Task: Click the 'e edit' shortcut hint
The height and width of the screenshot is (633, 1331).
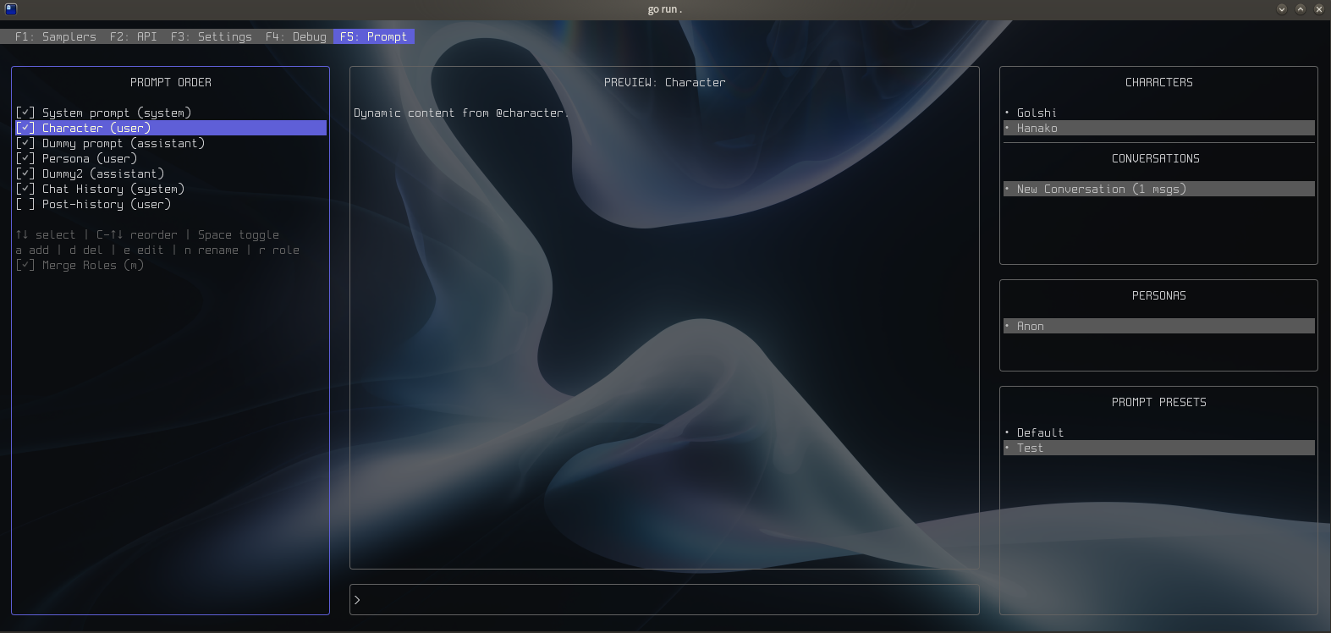Action: 144,250
